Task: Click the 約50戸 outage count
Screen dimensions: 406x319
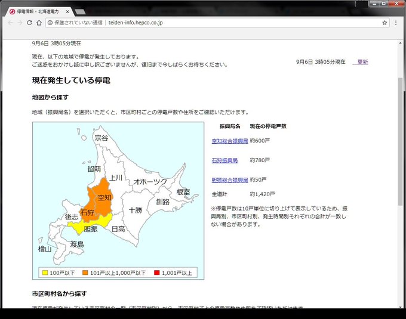Action: tap(258, 180)
